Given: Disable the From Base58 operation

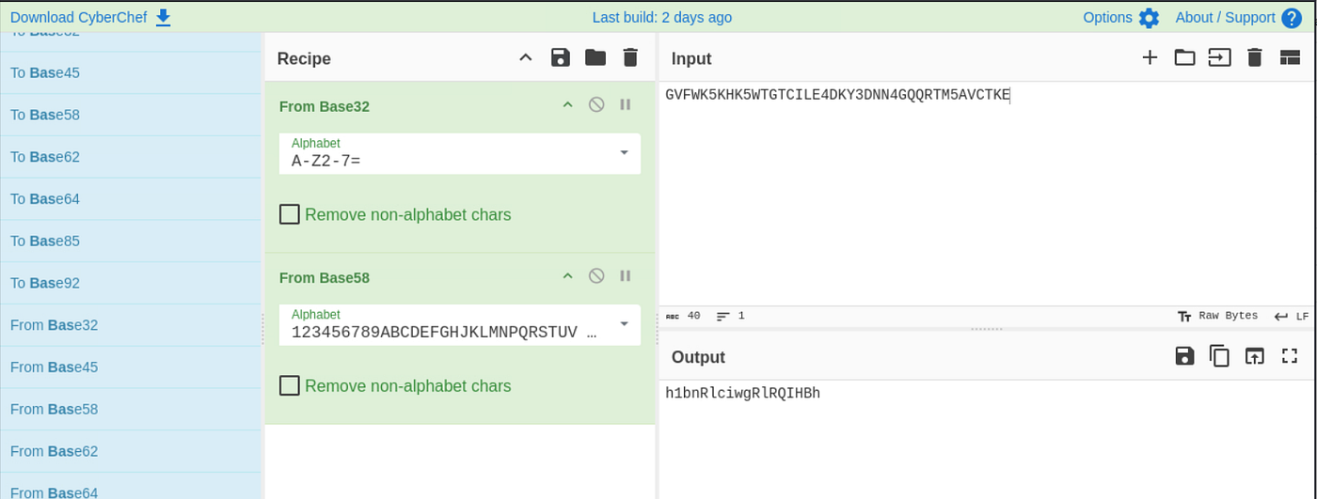Looking at the screenshot, I should pyautogui.click(x=596, y=275).
